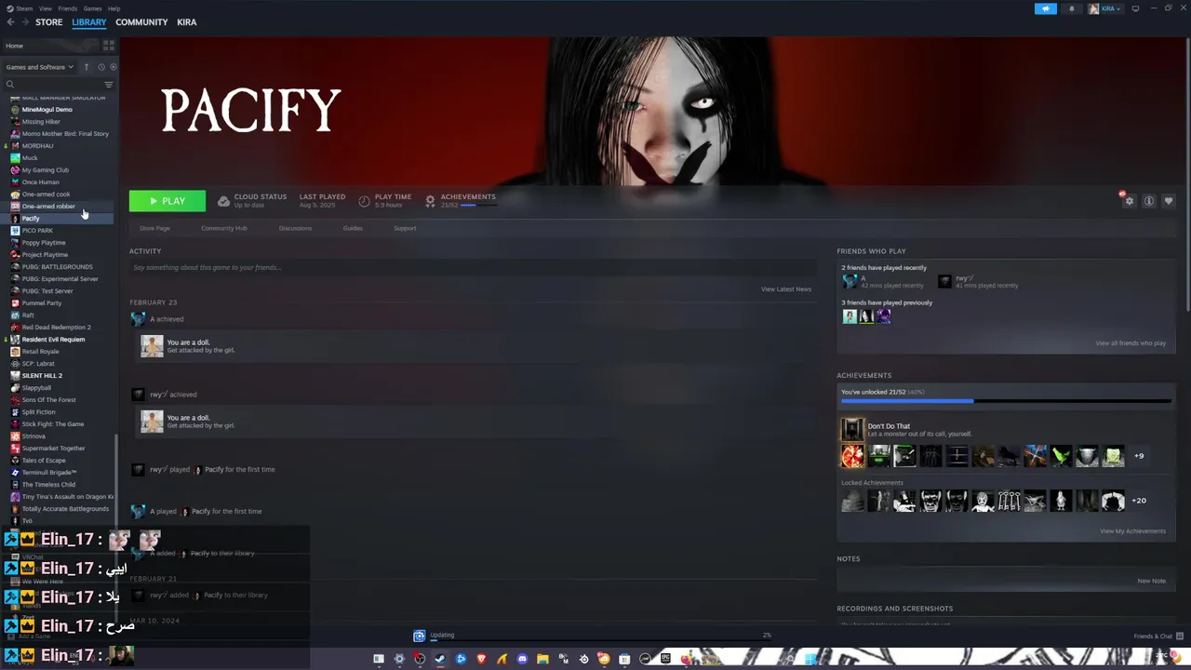Click View My Achievements
The height and width of the screenshot is (670, 1191).
tap(1132, 531)
